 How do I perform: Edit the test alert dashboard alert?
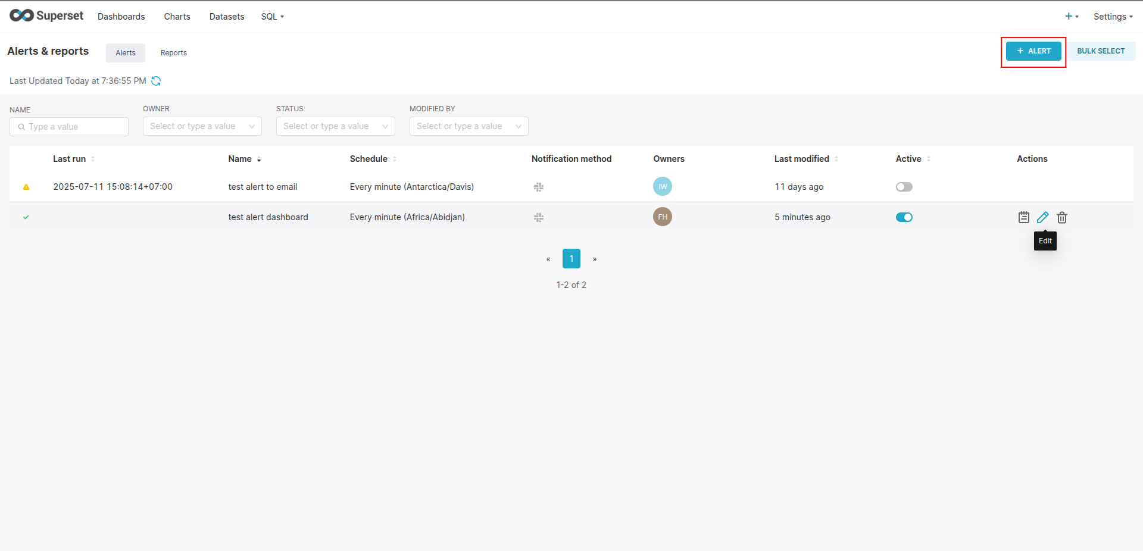click(1042, 217)
